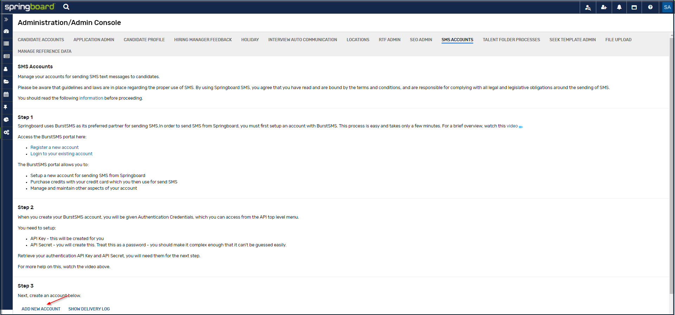The image size is (675, 315).
Task: Open the Candidate Profile tab
Action: 144,40
